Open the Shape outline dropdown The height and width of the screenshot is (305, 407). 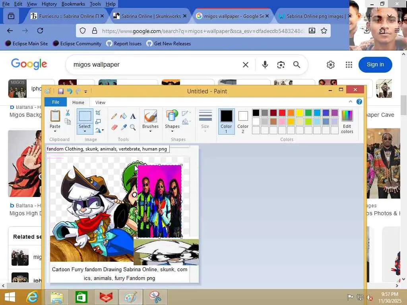pos(186,113)
